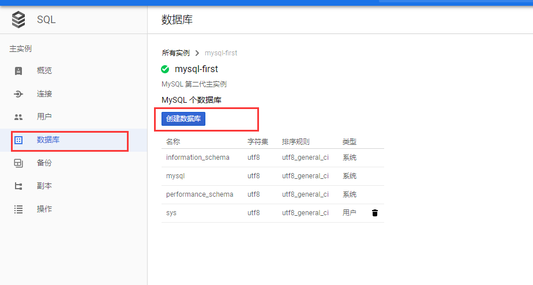Select the mysql database name in table

[x=175, y=176]
